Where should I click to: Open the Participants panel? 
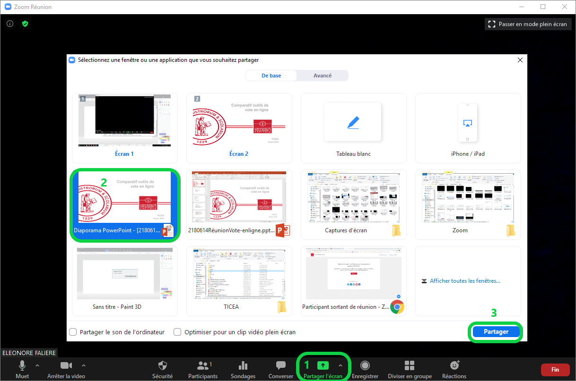pos(203,365)
